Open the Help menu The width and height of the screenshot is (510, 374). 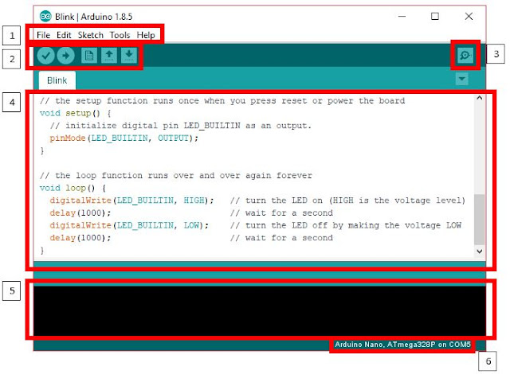pyautogui.click(x=146, y=35)
